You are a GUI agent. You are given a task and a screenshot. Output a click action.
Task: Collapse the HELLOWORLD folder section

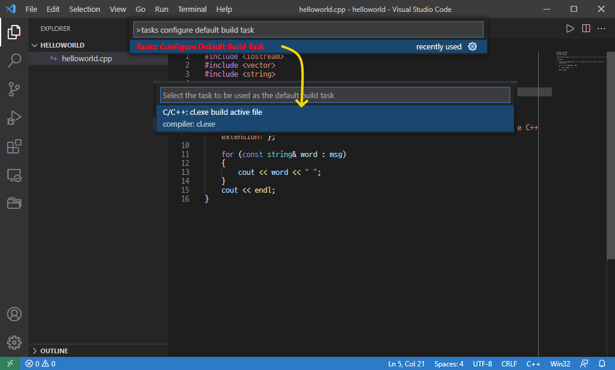click(x=62, y=45)
